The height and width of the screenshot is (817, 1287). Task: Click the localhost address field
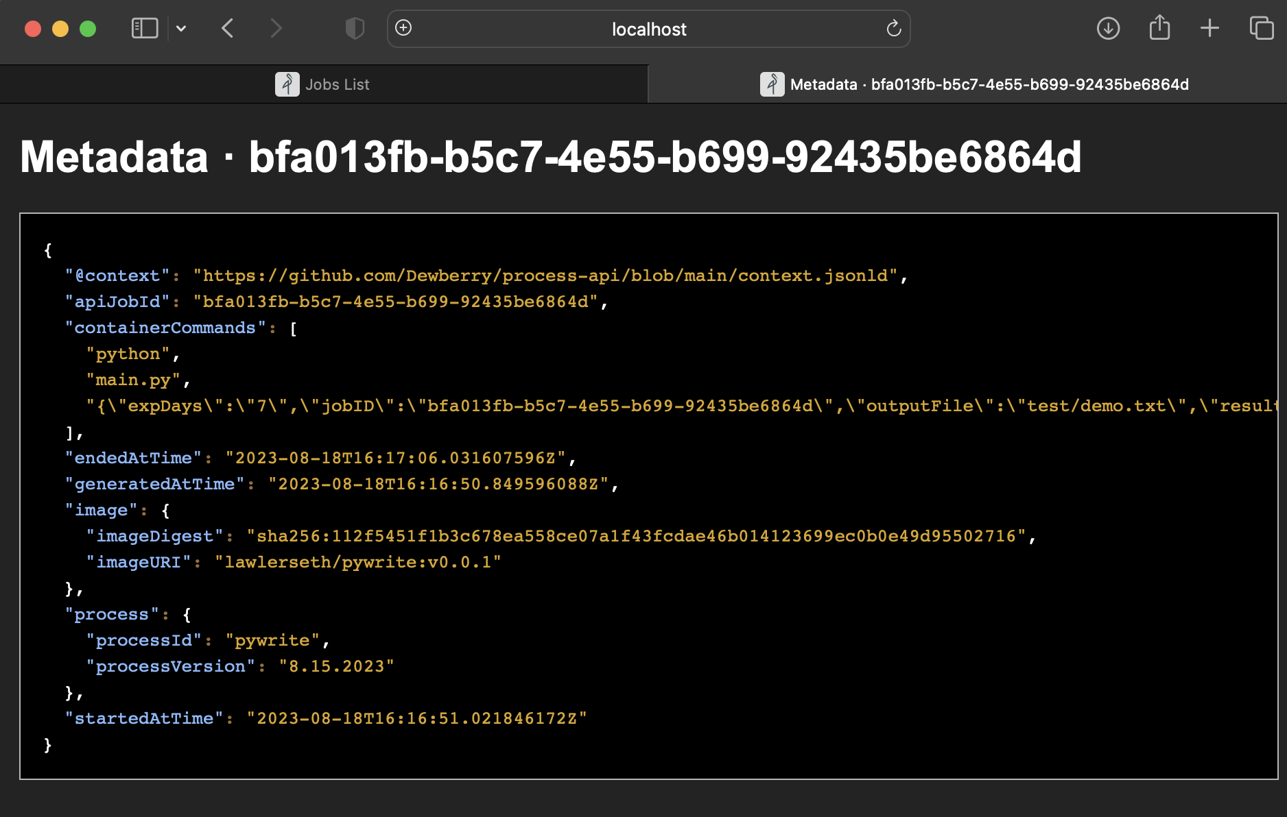(x=649, y=29)
